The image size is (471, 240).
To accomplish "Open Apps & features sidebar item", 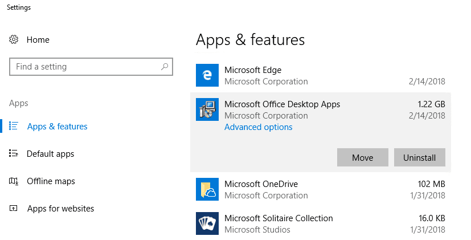I will click(x=57, y=127).
